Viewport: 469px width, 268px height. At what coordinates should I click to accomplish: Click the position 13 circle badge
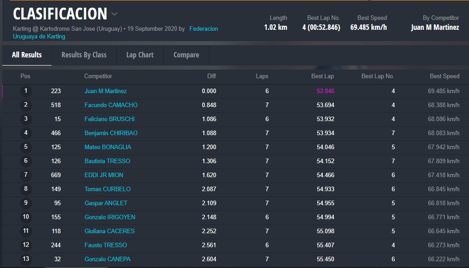tap(26, 259)
